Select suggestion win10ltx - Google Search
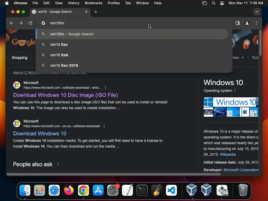This screenshot has height=201, width=268. coord(132,34)
